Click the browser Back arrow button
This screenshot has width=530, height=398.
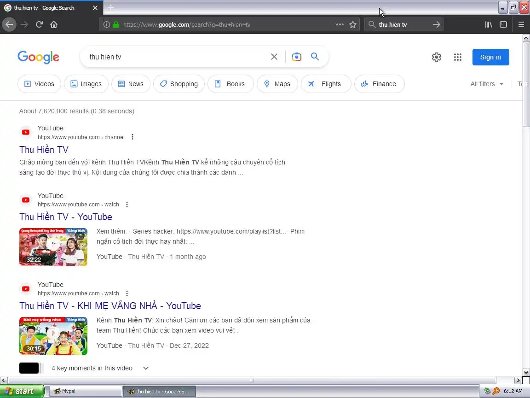[x=9, y=24]
